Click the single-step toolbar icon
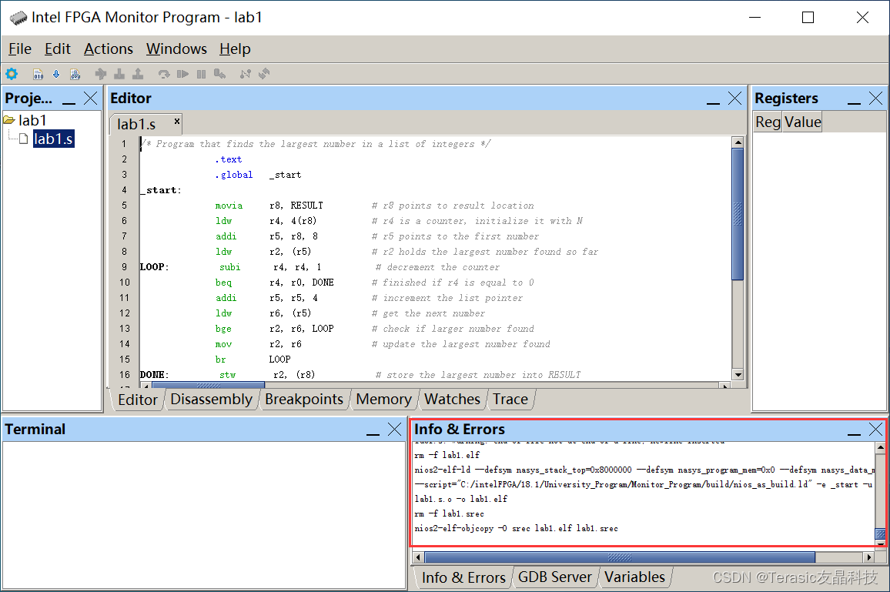This screenshot has height=592, width=890. [x=218, y=74]
